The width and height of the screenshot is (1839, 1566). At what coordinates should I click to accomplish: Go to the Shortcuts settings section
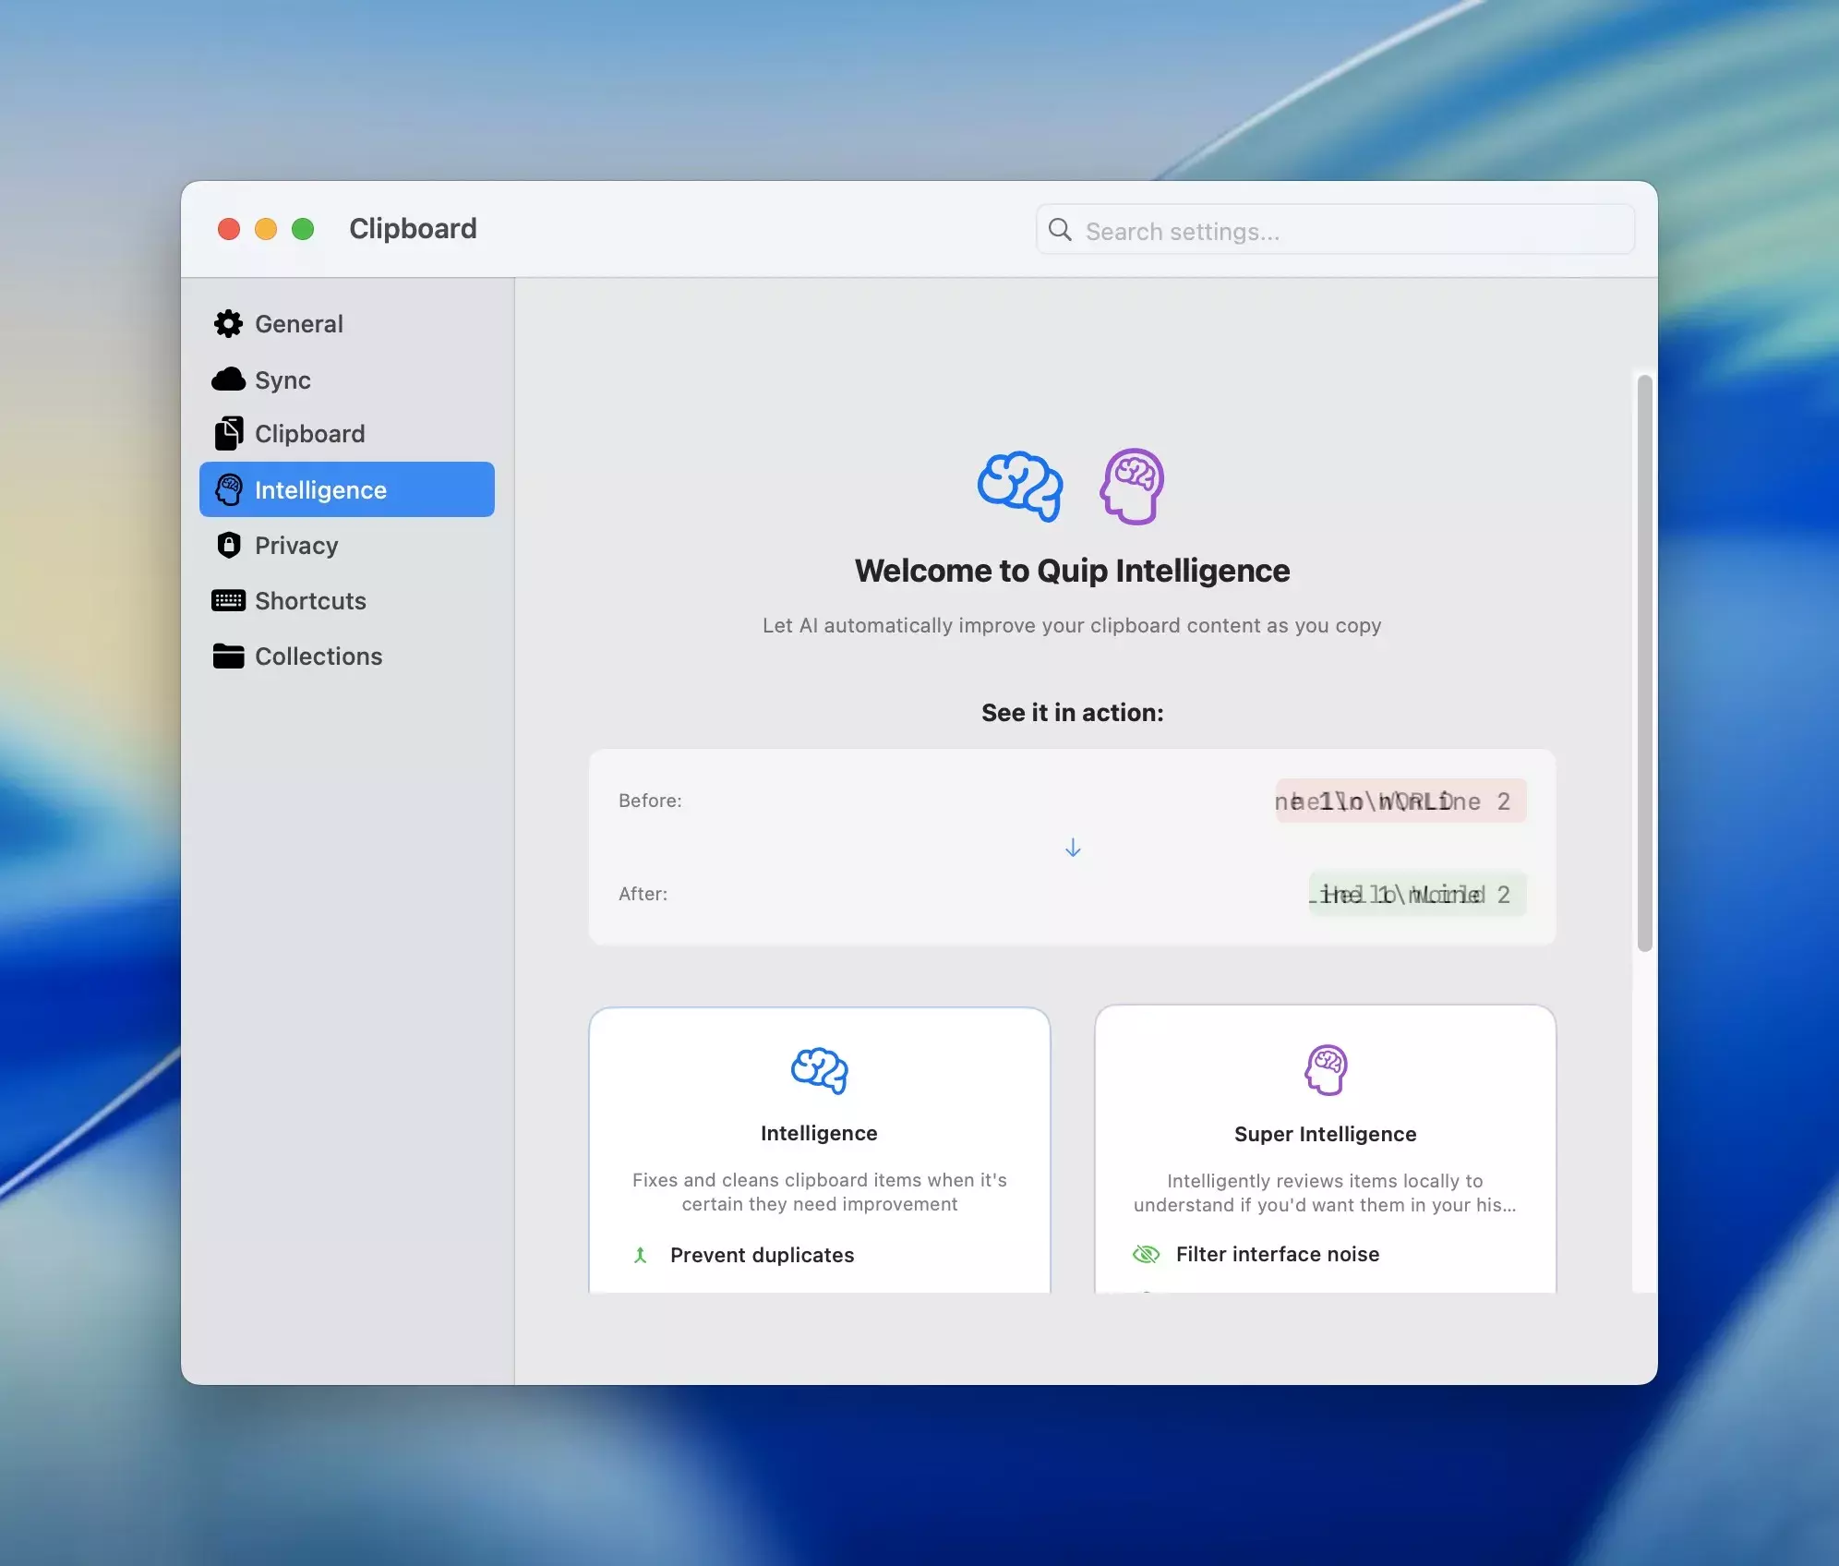tap(310, 601)
